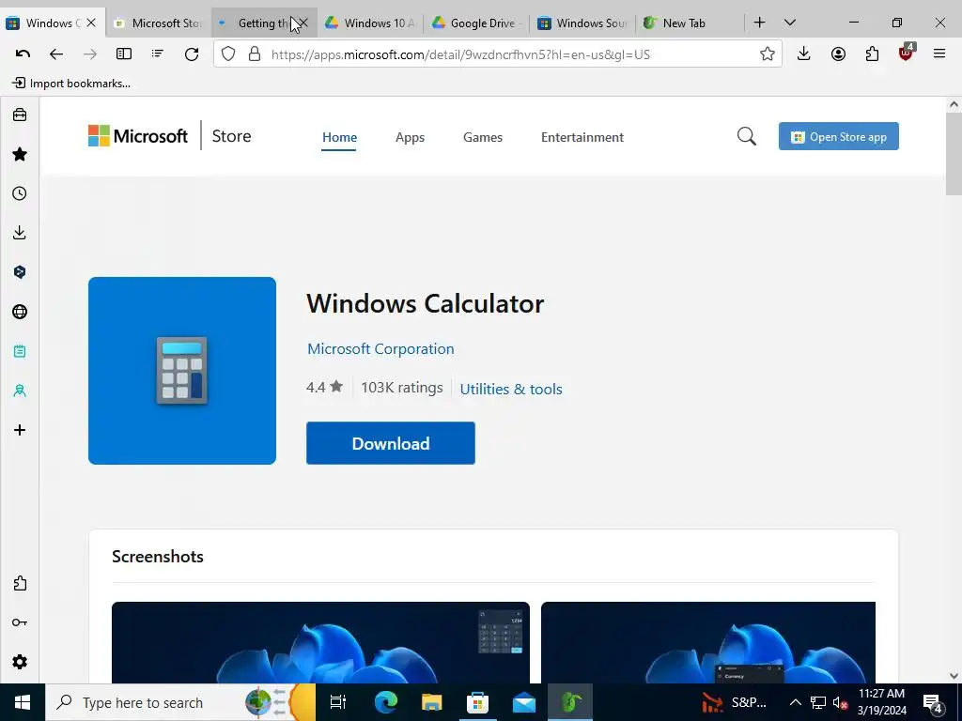
Task: Open downloads icon in sidebar
Action: (x=20, y=233)
